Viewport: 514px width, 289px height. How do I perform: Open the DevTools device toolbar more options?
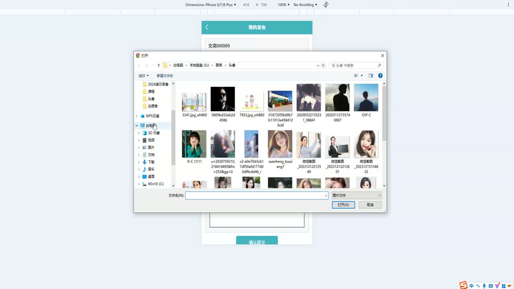508,5
